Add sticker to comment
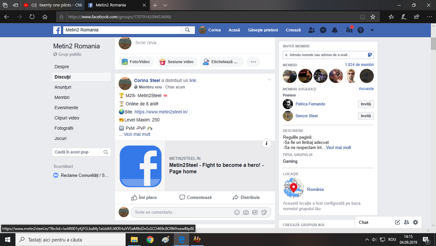This screenshot has height=246, width=436. (264, 212)
